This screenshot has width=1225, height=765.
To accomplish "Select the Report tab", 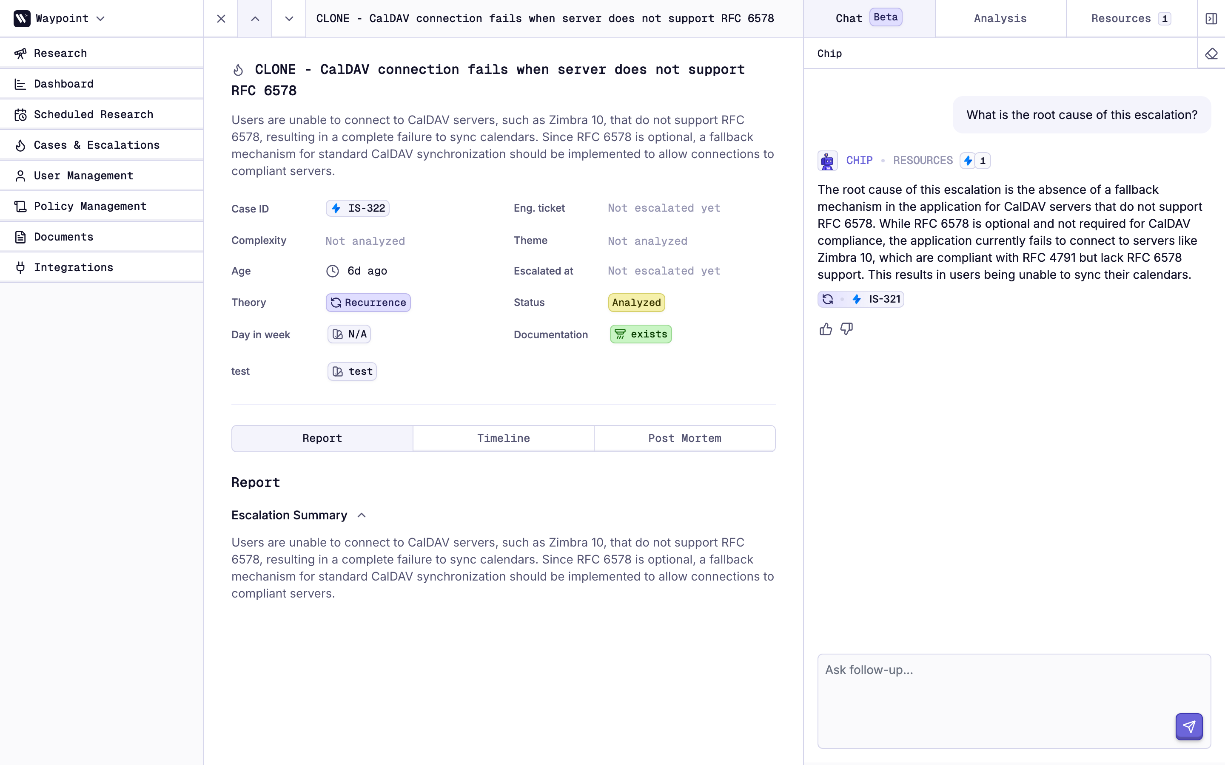I will coord(322,438).
